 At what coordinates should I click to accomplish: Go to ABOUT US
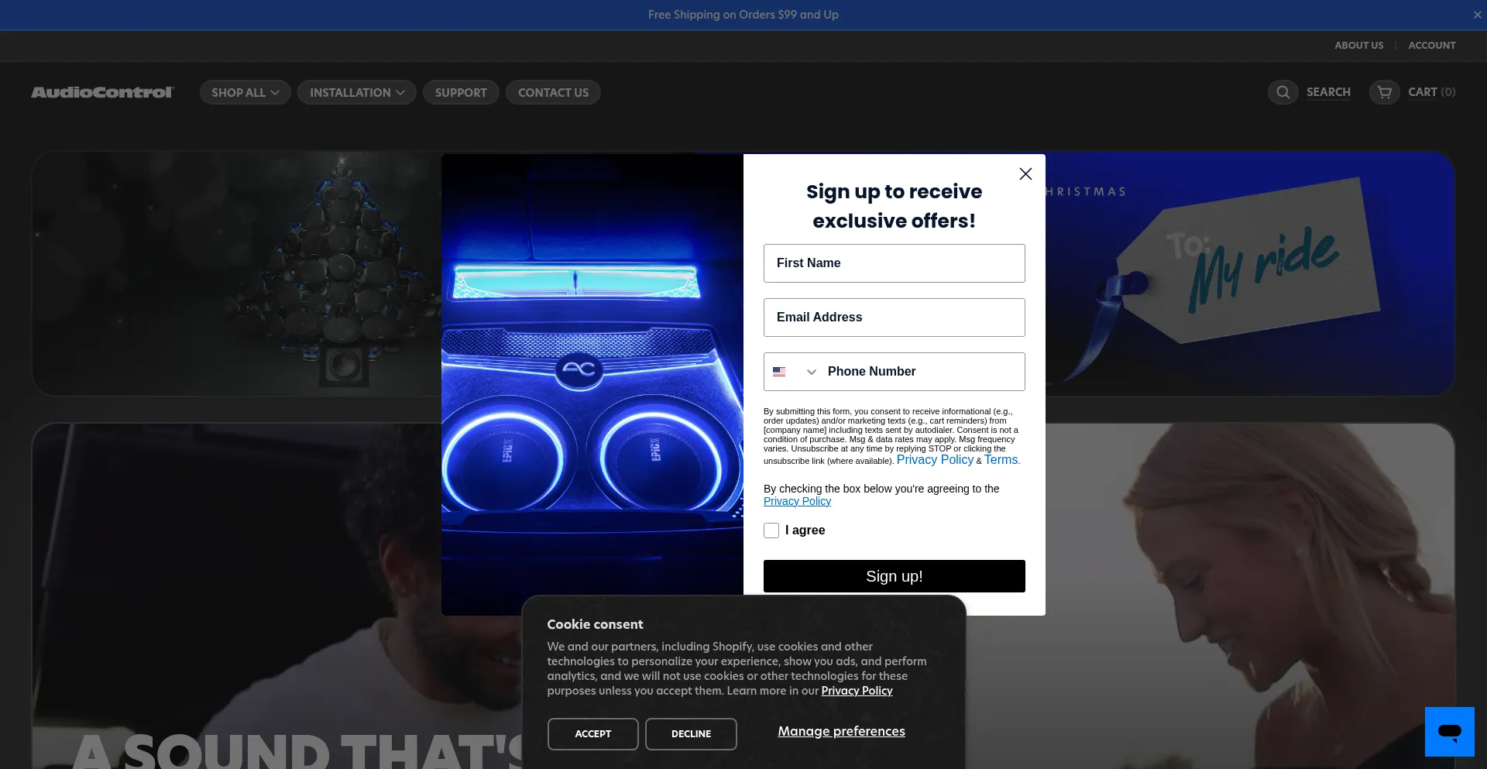coord(1358,46)
